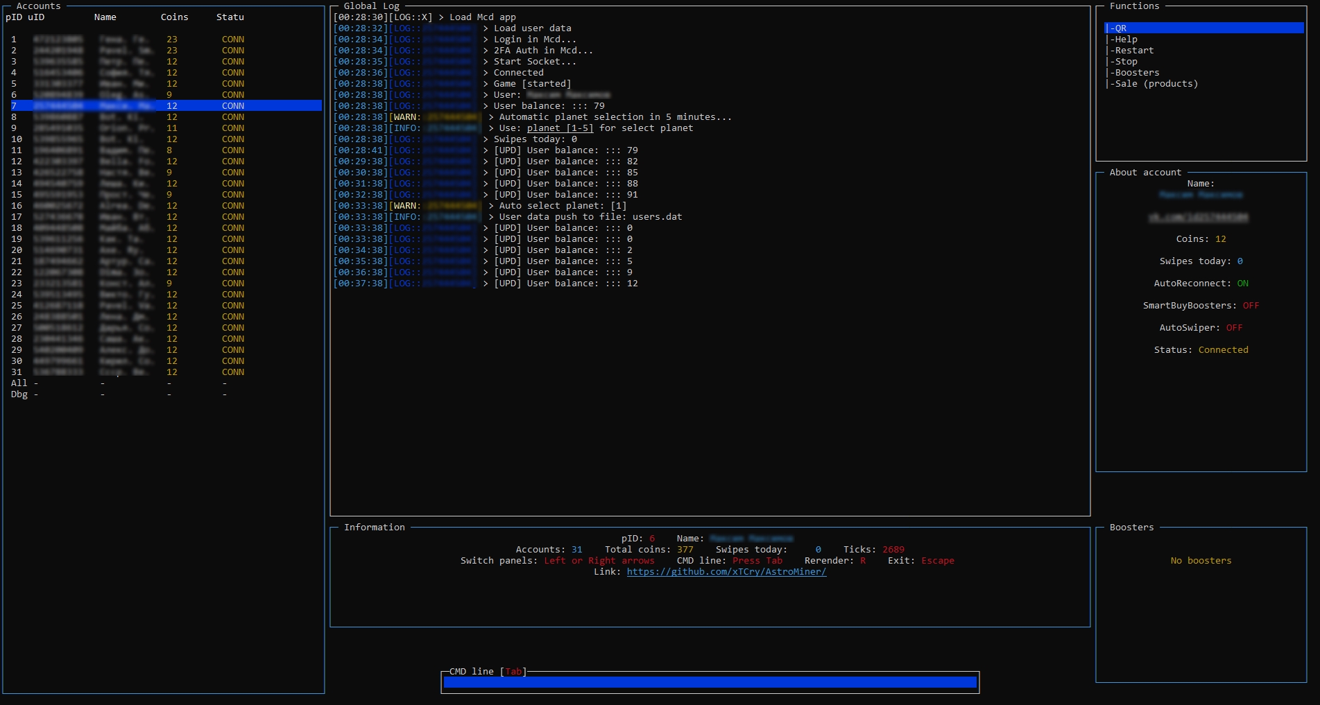Toggle the AutoReconnect ON value
Screen dimensions: 1320x705
(1243, 284)
